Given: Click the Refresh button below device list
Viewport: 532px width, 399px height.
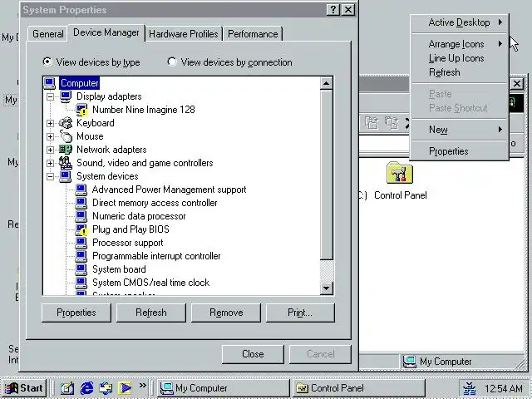Looking at the screenshot, I should (151, 313).
